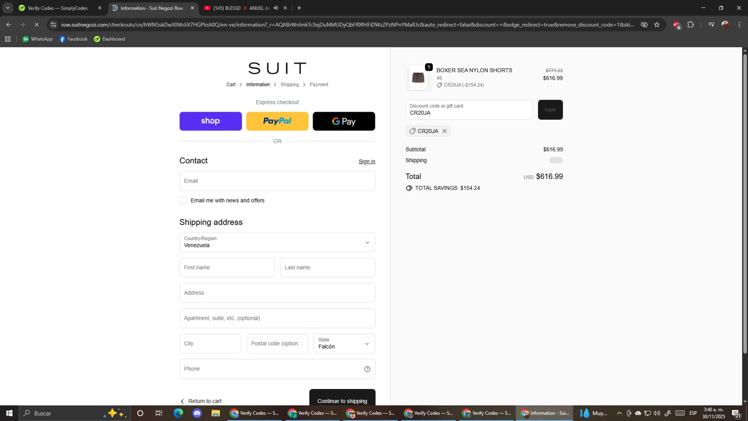Click into the Address field
The image size is (748, 421).
[x=277, y=293]
